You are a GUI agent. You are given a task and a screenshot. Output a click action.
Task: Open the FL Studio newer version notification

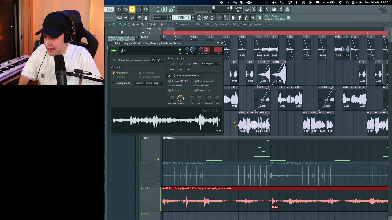pyautogui.click(x=277, y=17)
